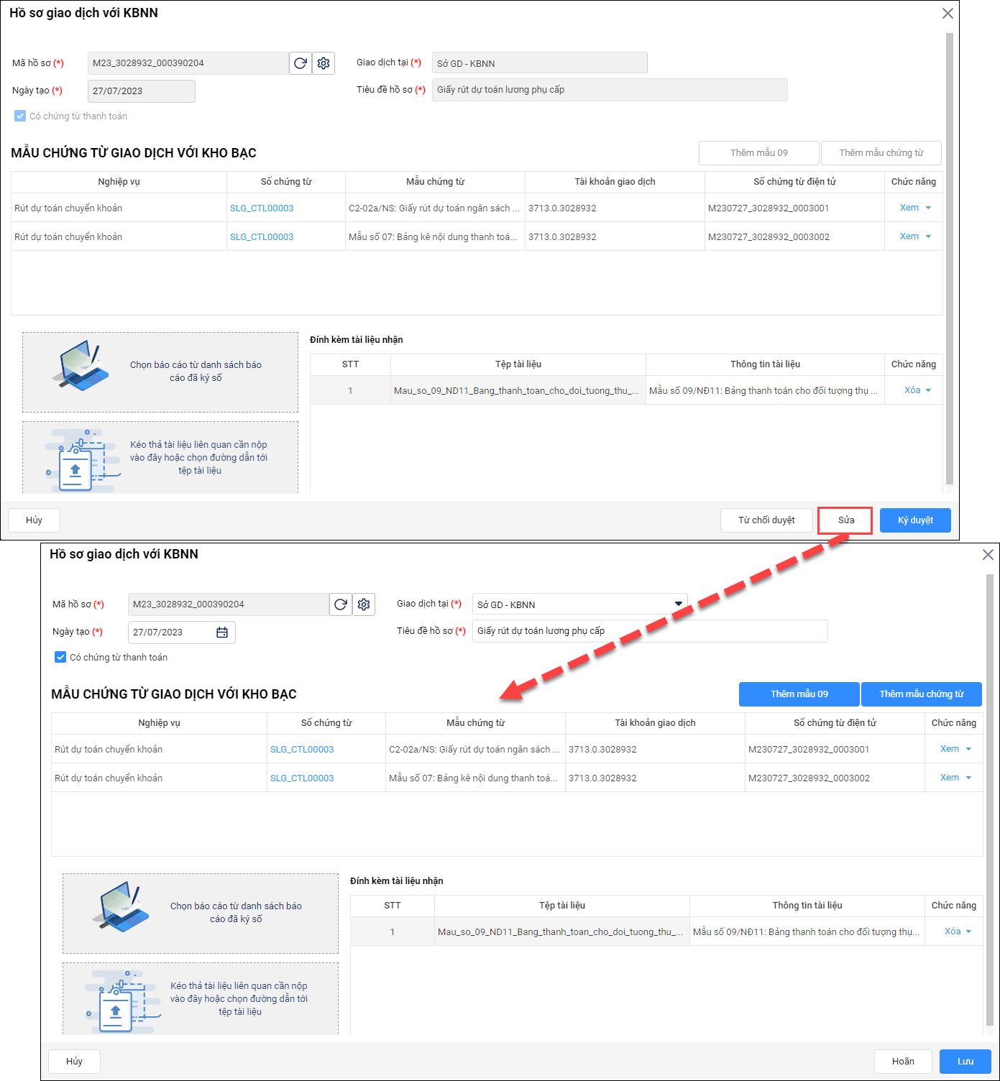This screenshot has width=1000, height=1081.
Task: Click the Hoãn button
Action: [903, 1062]
